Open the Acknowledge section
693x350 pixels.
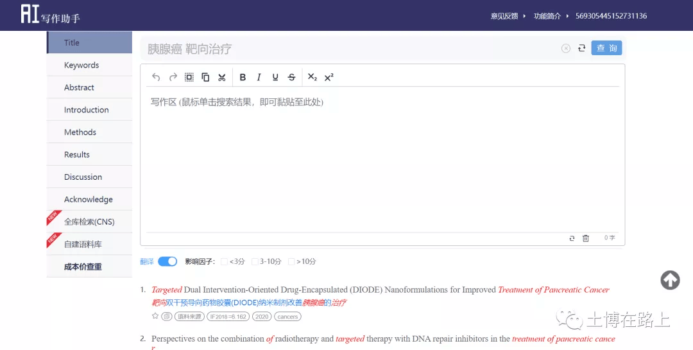89,199
